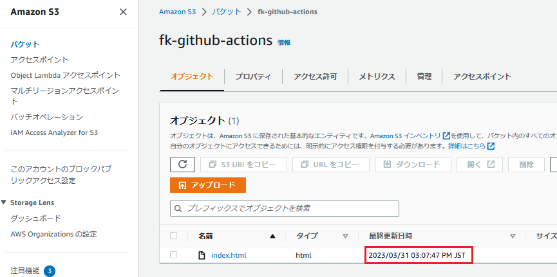The image size is (557, 277).
Task: Open 注目機能 in the sidebar
Action: [25, 271]
